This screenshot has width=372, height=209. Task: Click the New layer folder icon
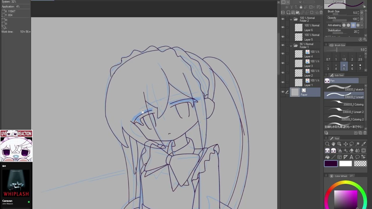coord(298,12)
